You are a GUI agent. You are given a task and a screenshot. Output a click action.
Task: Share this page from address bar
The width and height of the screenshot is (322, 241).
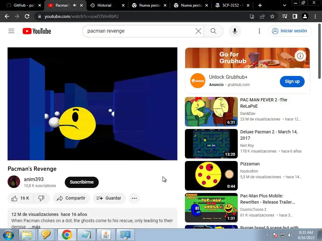[262, 16]
